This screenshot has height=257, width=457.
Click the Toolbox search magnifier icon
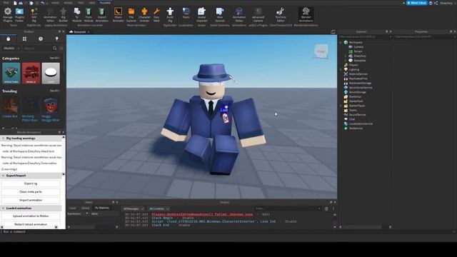[55, 48]
